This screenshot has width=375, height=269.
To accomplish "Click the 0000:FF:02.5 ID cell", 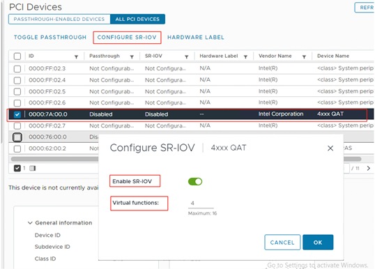I will 47,91.
